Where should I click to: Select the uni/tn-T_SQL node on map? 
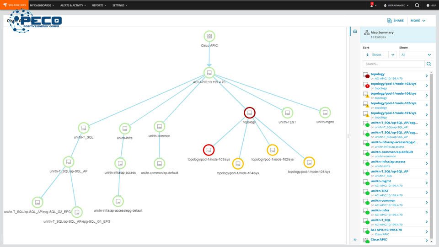[x=84, y=128]
